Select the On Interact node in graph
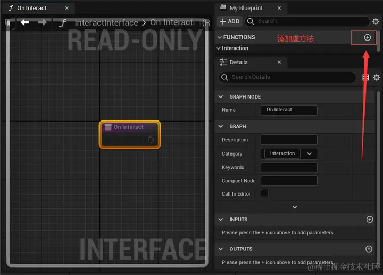383x275 pixels. (x=130, y=134)
